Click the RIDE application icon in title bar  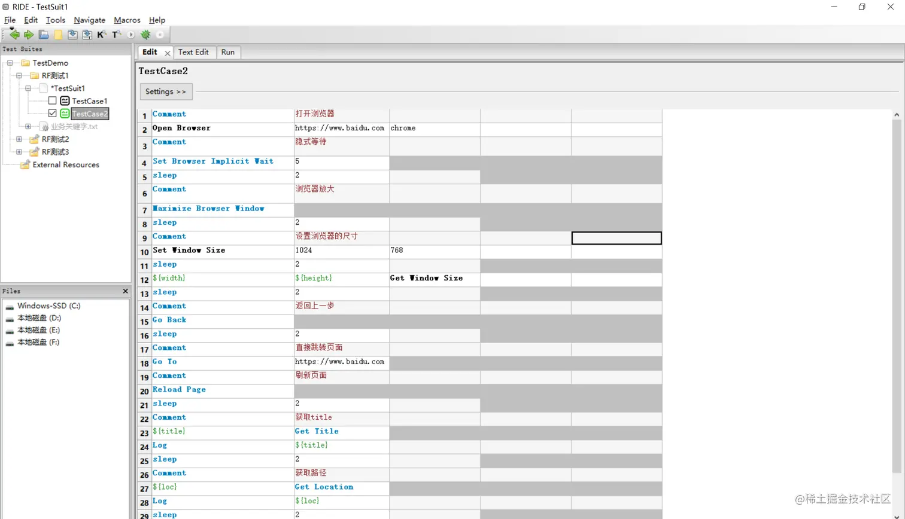point(6,7)
